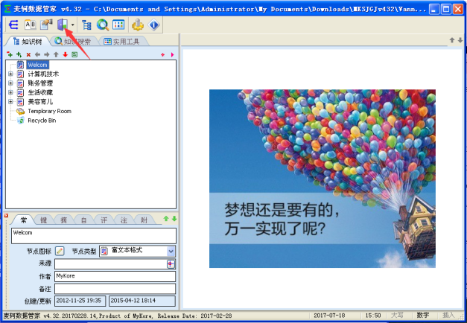467x323 pixels.
Task: Select the Welcom tree node
Action: [x=37, y=65]
